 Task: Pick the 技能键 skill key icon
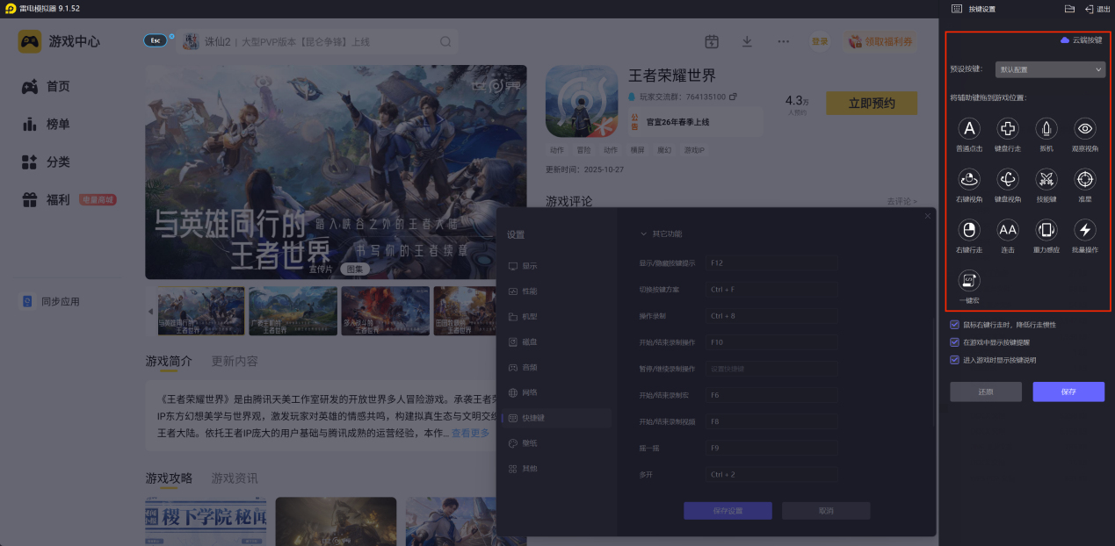coord(1046,179)
